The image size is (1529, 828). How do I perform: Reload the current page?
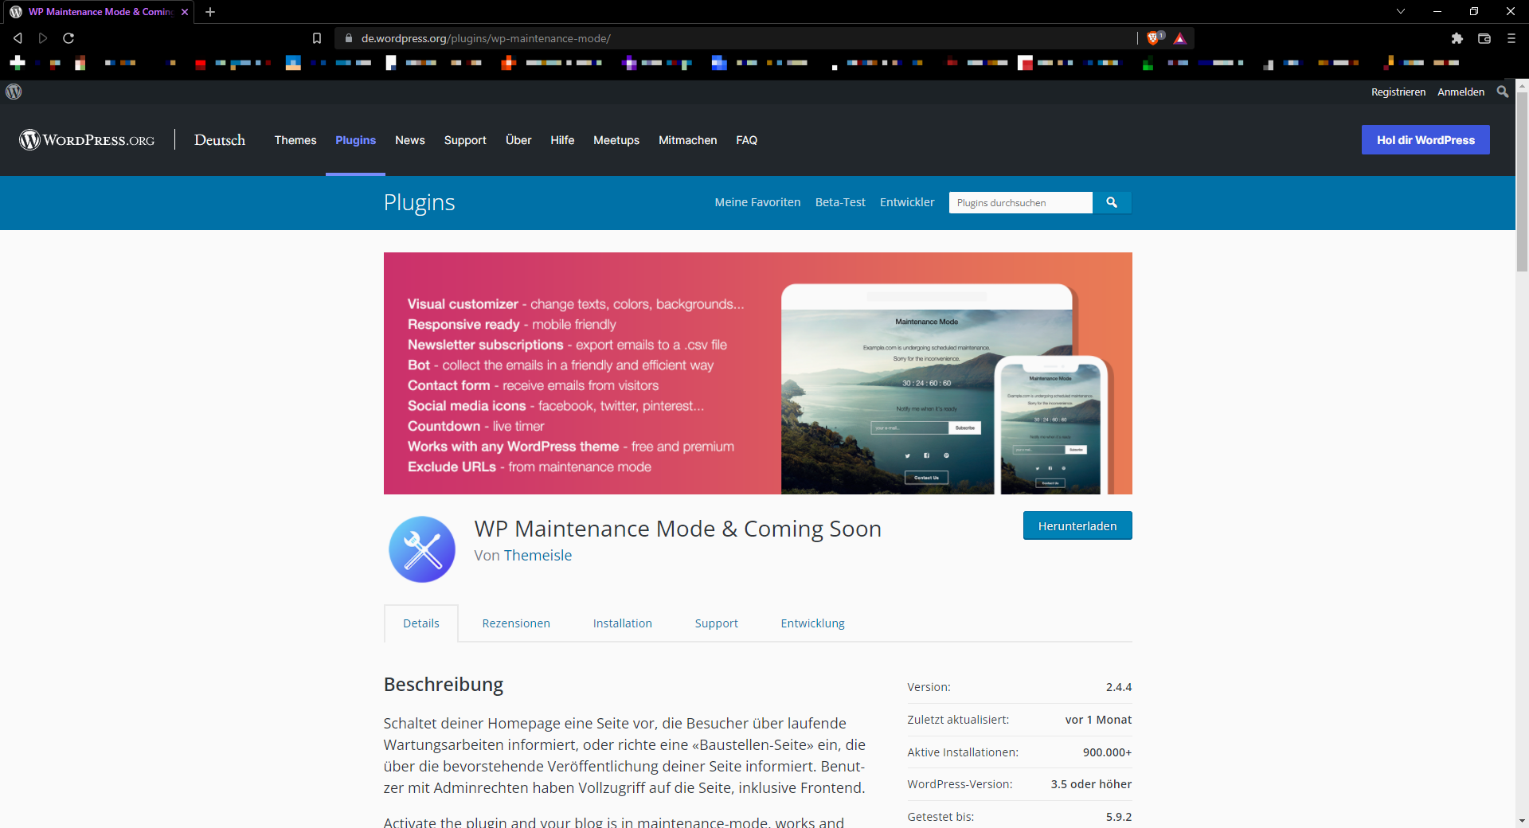68,38
